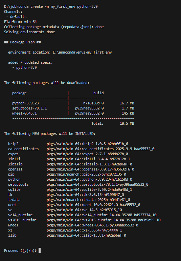Click the total '18.5 MB' value
The height and width of the screenshot is (261, 181).
(127, 123)
